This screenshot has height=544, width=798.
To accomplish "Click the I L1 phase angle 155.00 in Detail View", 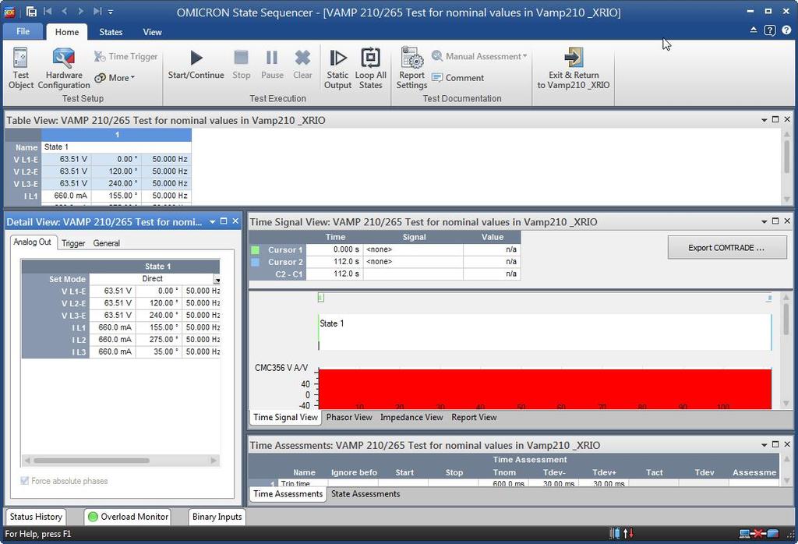I will [x=159, y=327].
